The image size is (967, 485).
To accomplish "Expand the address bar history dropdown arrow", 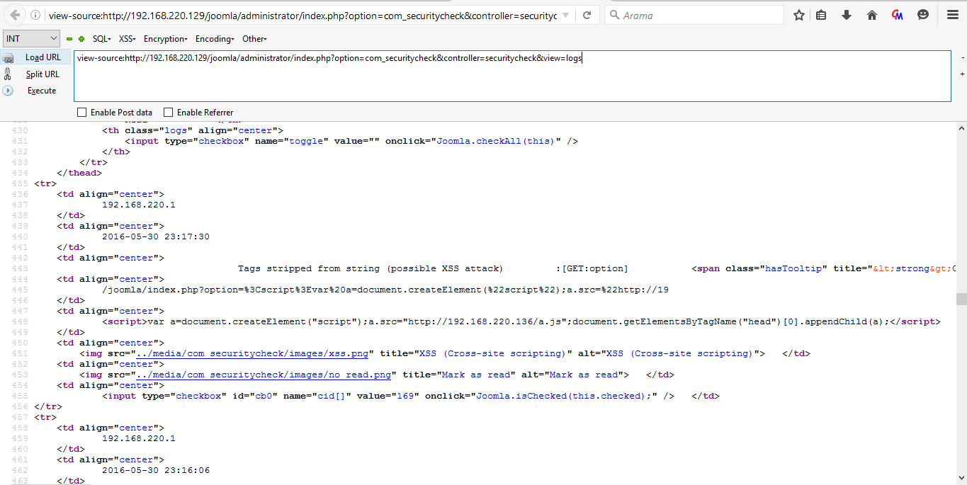I will [565, 15].
